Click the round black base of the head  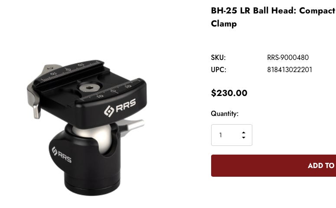(92, 182)
